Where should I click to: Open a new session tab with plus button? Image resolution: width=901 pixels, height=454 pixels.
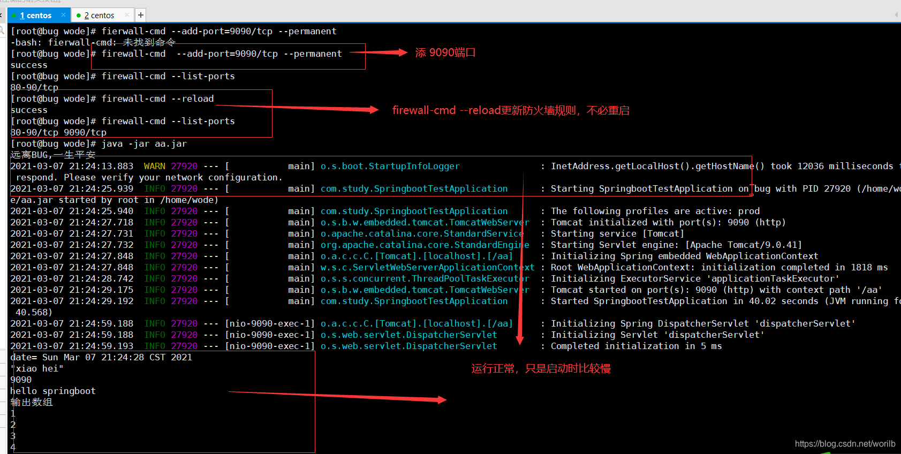(140, 16)
